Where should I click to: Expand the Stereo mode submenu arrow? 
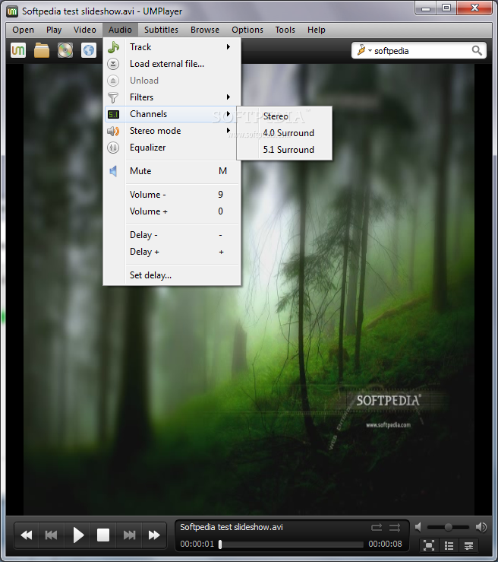(x=229, y=131)
